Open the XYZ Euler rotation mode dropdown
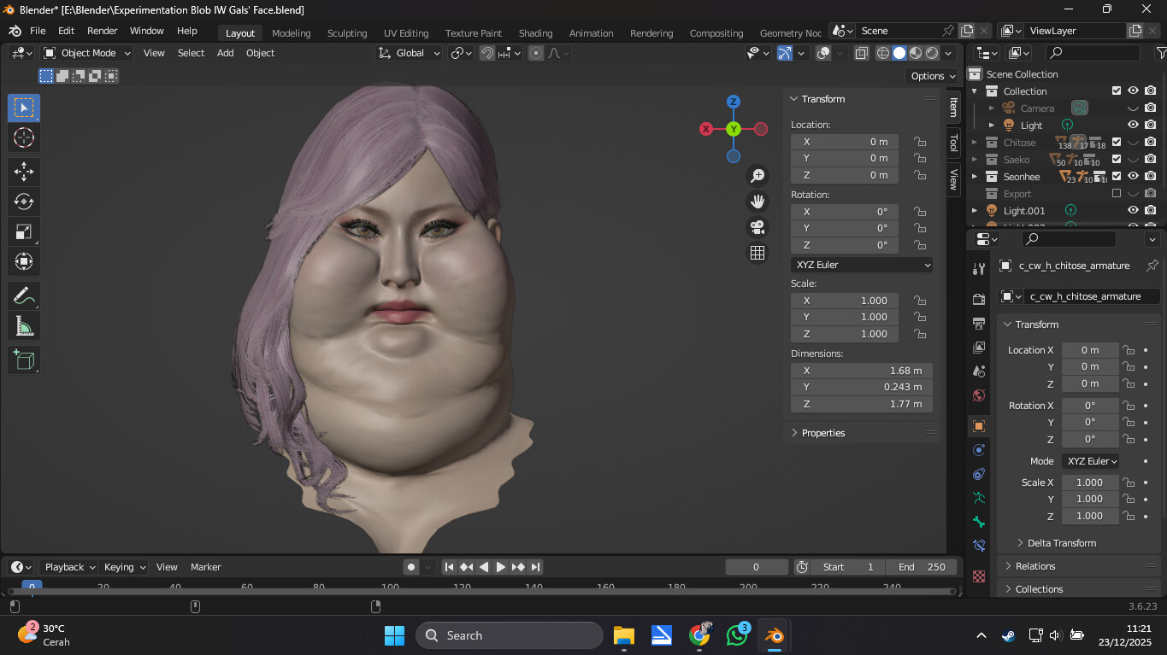1167x655 pixels. (x=862, y=265)
